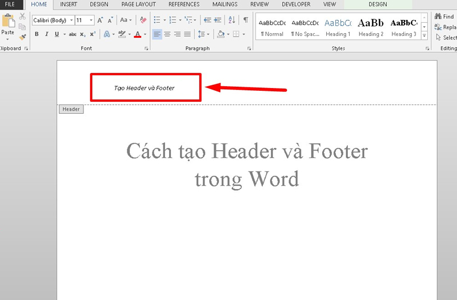Click the Copy icon
The width and height of the screenshot is (457, 300).
click(22, 27)
